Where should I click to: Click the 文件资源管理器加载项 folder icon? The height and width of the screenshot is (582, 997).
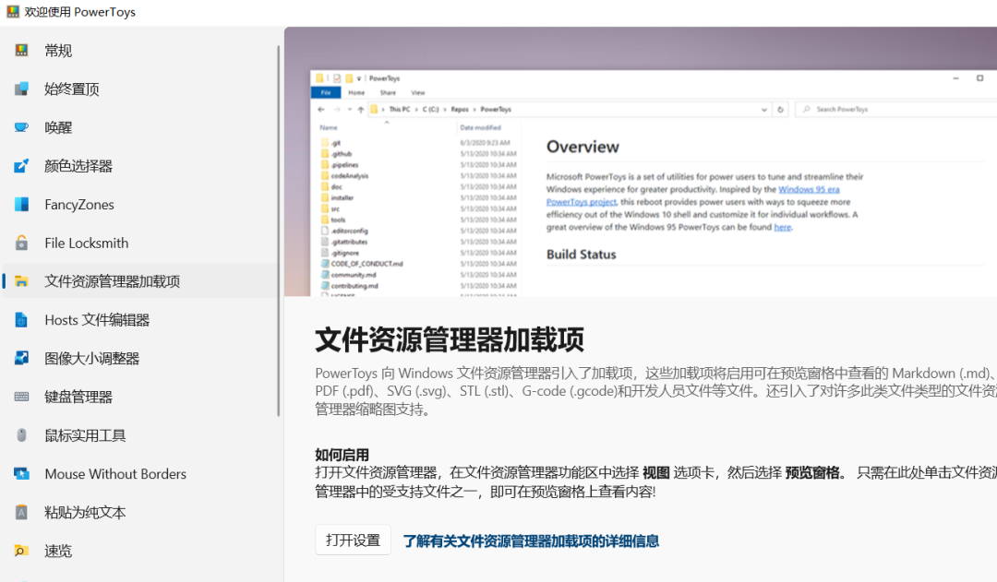point(21,281)
